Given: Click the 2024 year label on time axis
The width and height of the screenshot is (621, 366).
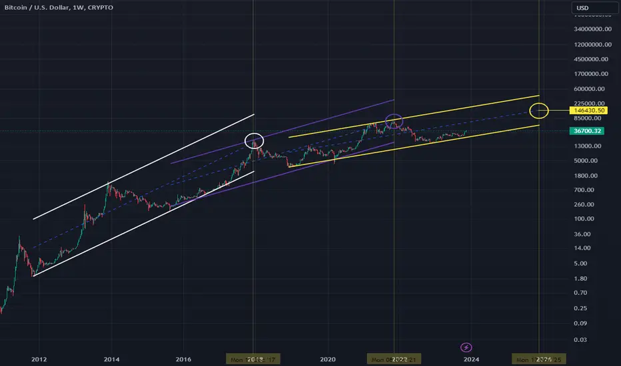Looking at the screenshot, I should point(471,359).
